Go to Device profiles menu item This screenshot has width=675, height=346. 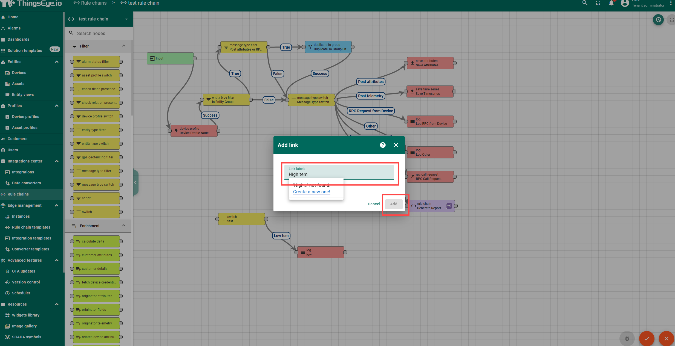click(25, 117)
